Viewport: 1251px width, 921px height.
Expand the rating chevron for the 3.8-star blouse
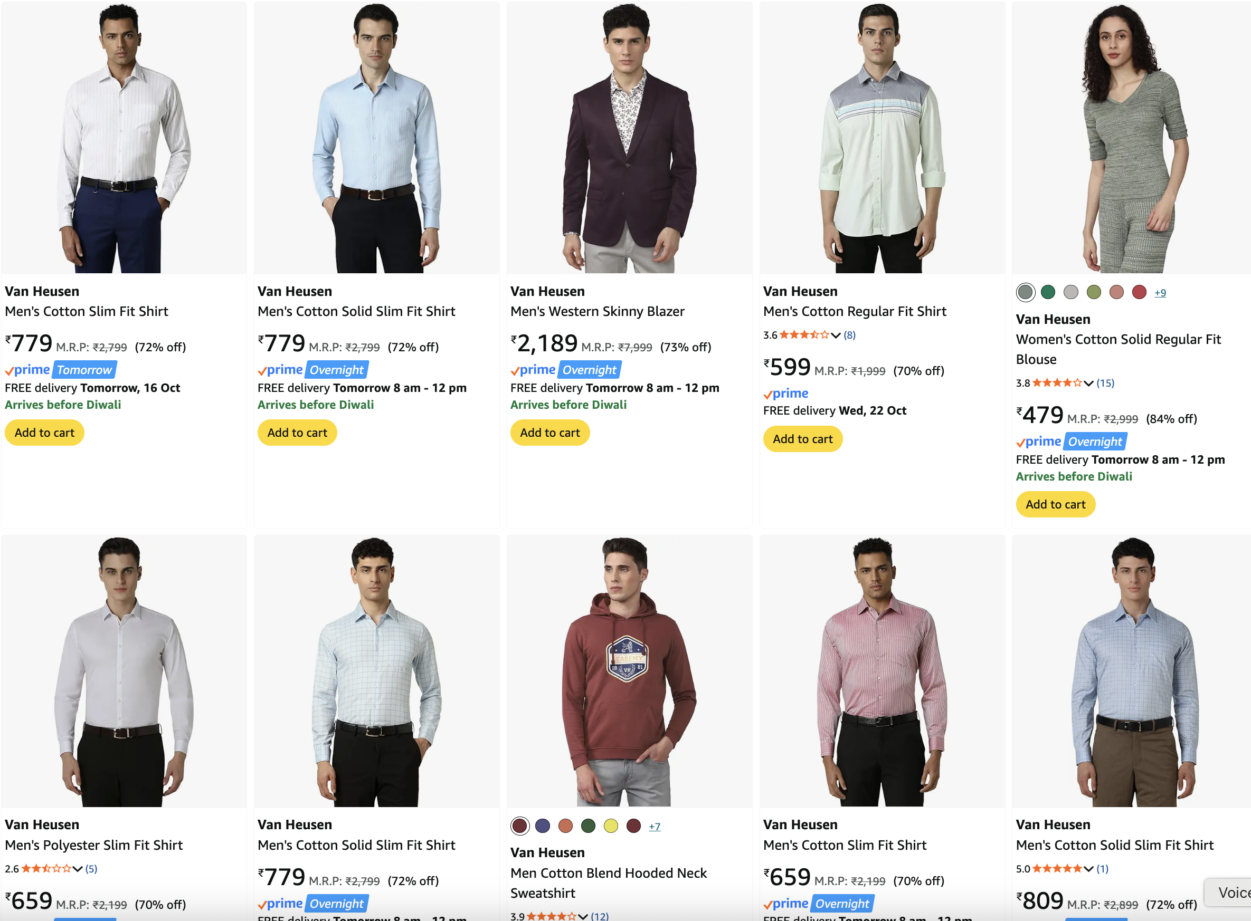(x=1088, y=383)
